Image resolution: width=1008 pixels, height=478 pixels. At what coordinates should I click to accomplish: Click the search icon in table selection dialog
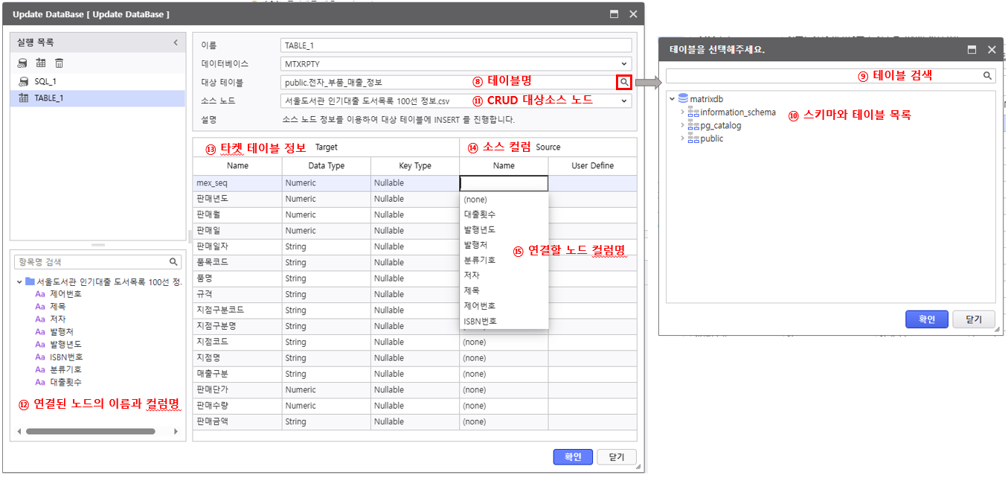tap(987, 76)
